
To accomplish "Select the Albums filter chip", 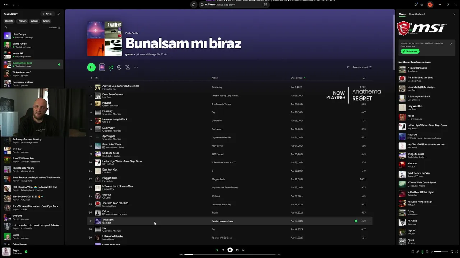I will [x=34, y=21].
